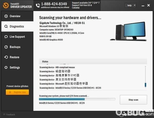154x118 pixels.
Task: Click the lock icon on Register now
Action: click(10, 92)
